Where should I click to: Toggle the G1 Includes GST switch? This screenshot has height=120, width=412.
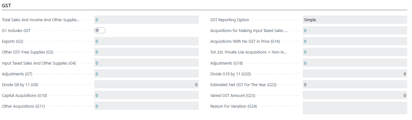click(x=100, y=30)
